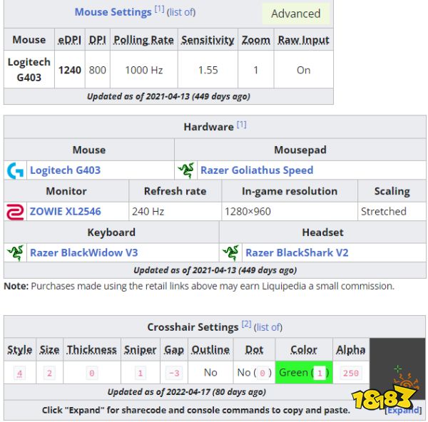This screenshot has width=428, height=422.
Task: Click the Logitech G403 mouse settings cell
Action: 29,70
